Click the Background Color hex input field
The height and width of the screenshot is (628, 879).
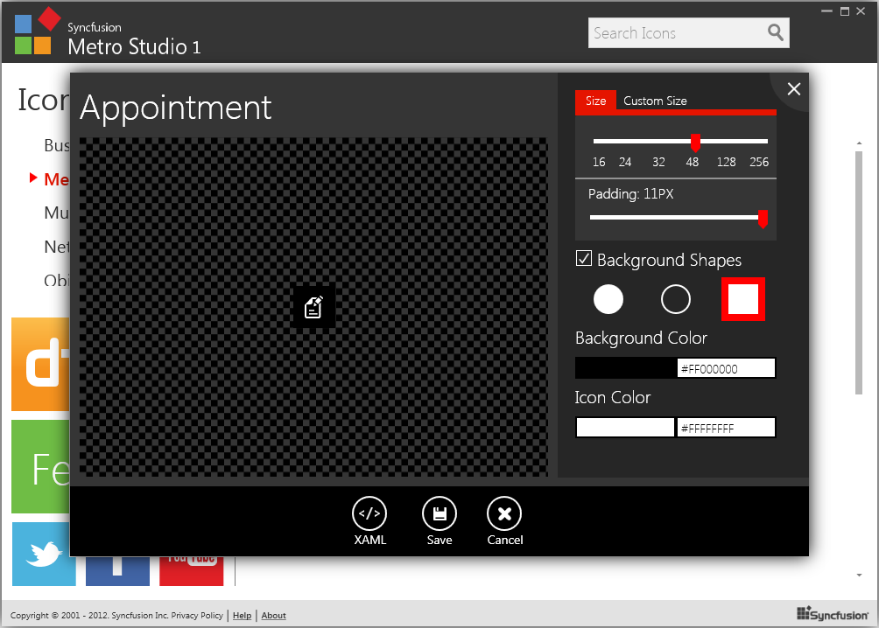pyautogui.click(x=726, y=368)
